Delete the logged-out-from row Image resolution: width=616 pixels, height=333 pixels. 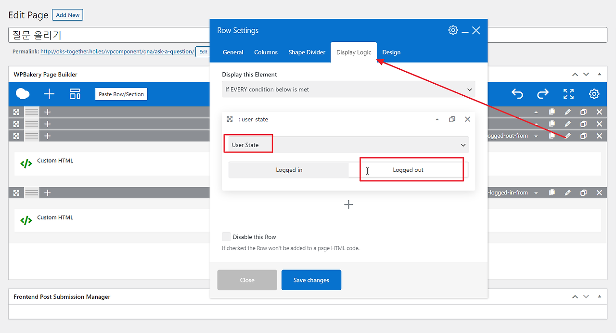(x=599, y=136)
